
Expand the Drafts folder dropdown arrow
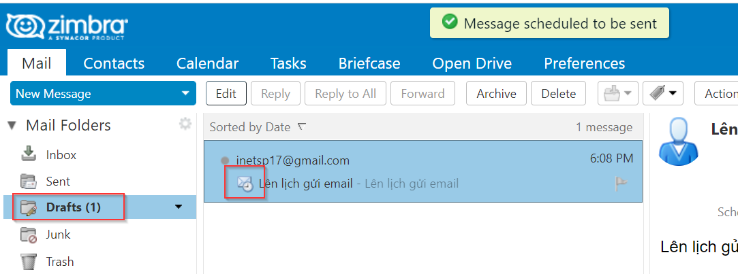179,207
